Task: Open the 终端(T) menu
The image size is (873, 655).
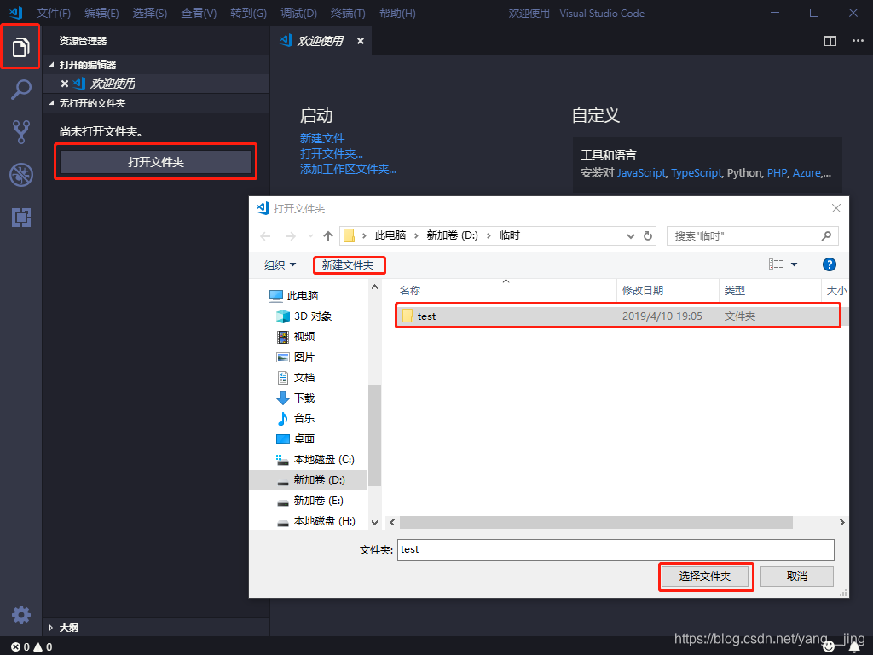Action: pos(348,13)
